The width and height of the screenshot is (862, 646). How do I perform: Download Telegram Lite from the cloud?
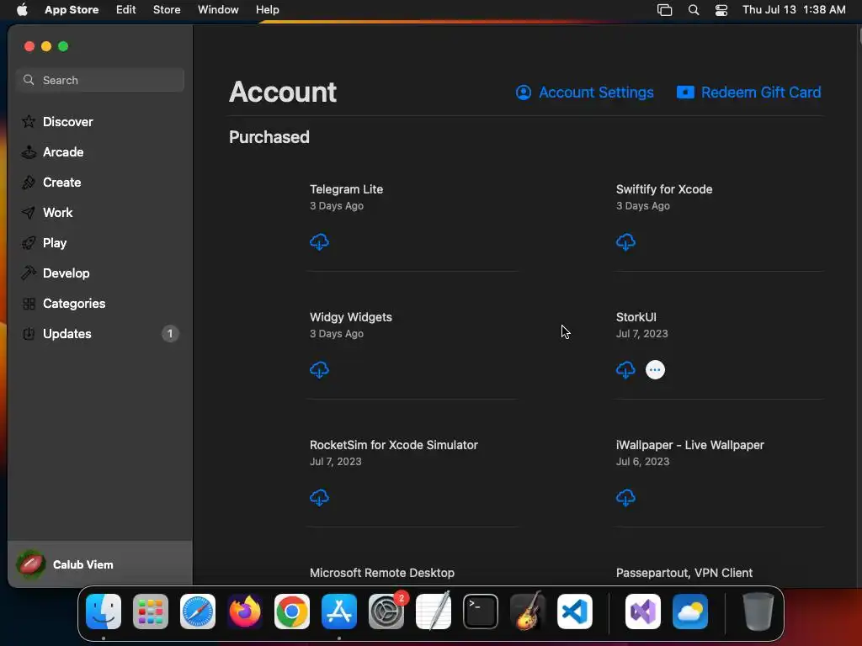319,241
